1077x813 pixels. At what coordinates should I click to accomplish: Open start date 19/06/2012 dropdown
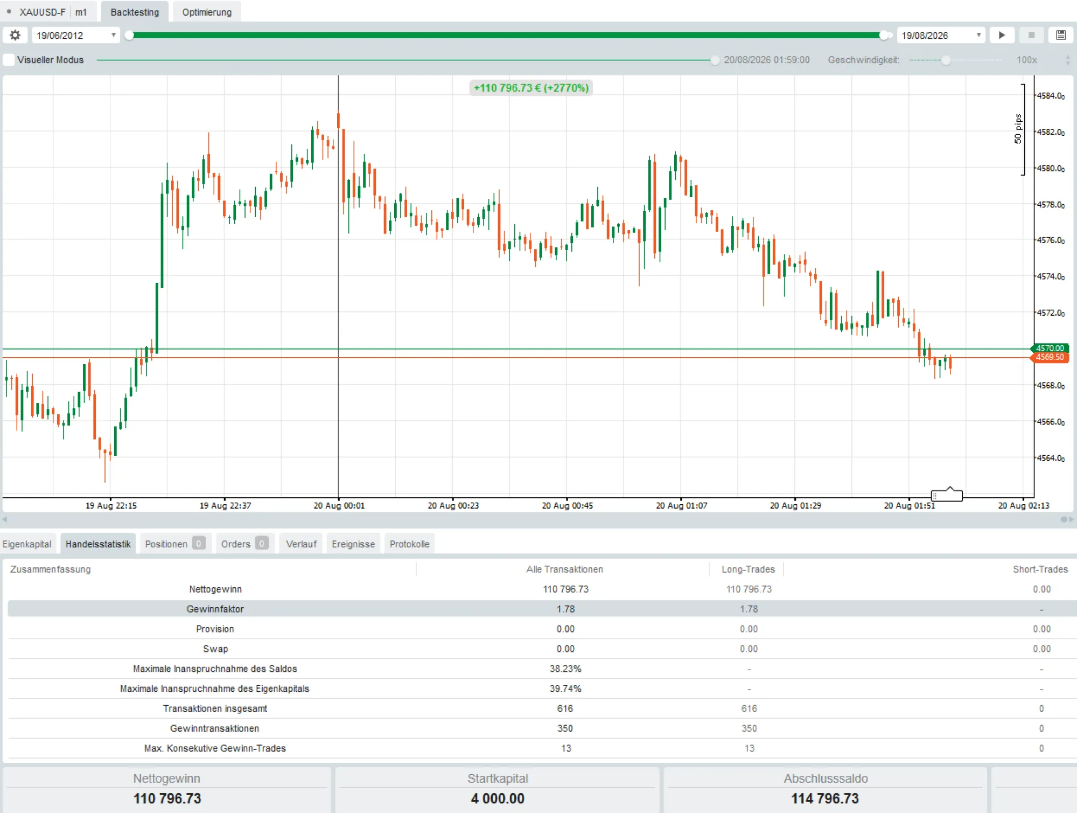[x=75, y=35]
